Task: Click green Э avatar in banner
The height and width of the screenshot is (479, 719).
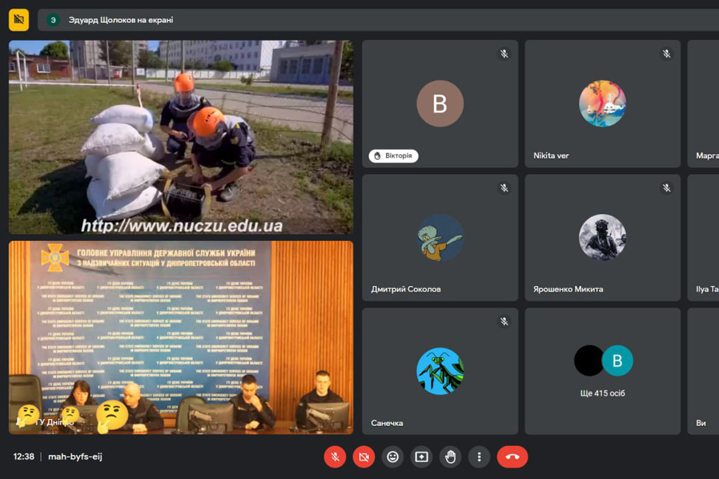Action: pyautogui.click(x=53, y=20)
